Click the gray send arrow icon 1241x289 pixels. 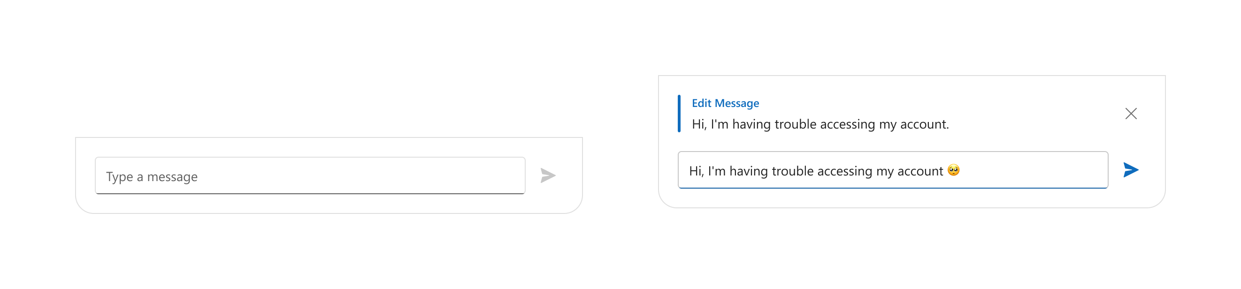(x=548, y=175)
